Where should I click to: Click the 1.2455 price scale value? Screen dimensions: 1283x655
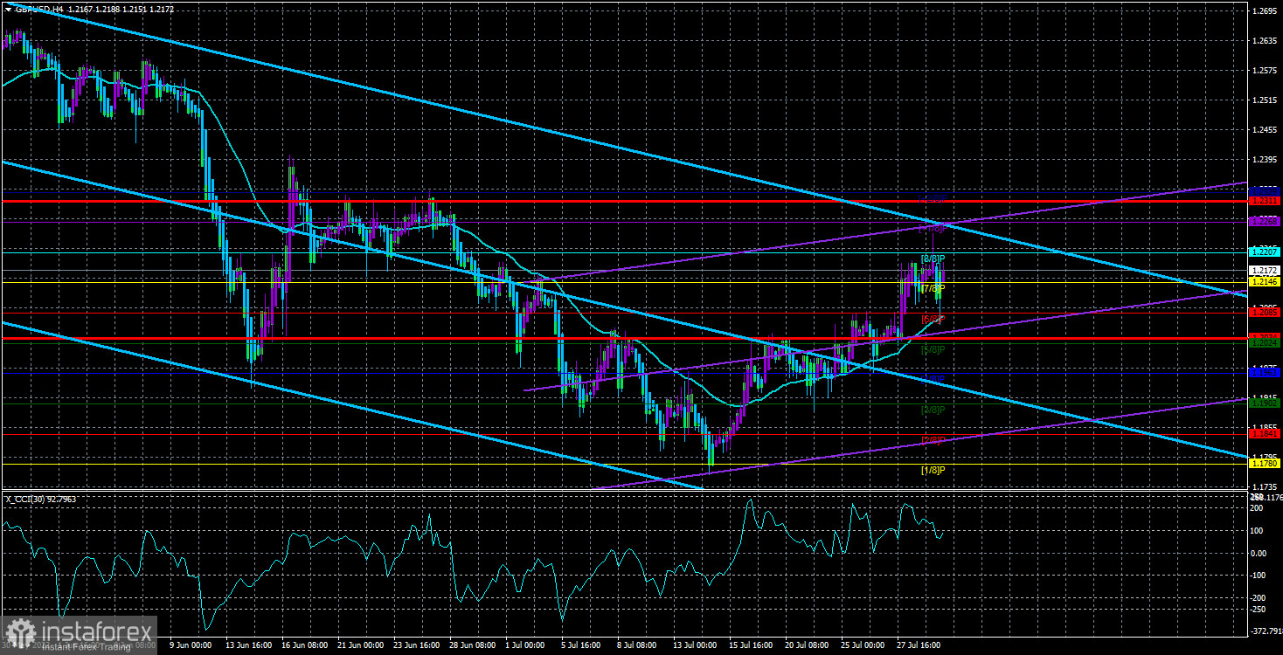point(1265,130)
